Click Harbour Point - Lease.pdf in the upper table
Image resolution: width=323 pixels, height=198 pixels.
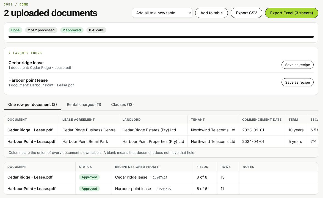tap(31, 142)
